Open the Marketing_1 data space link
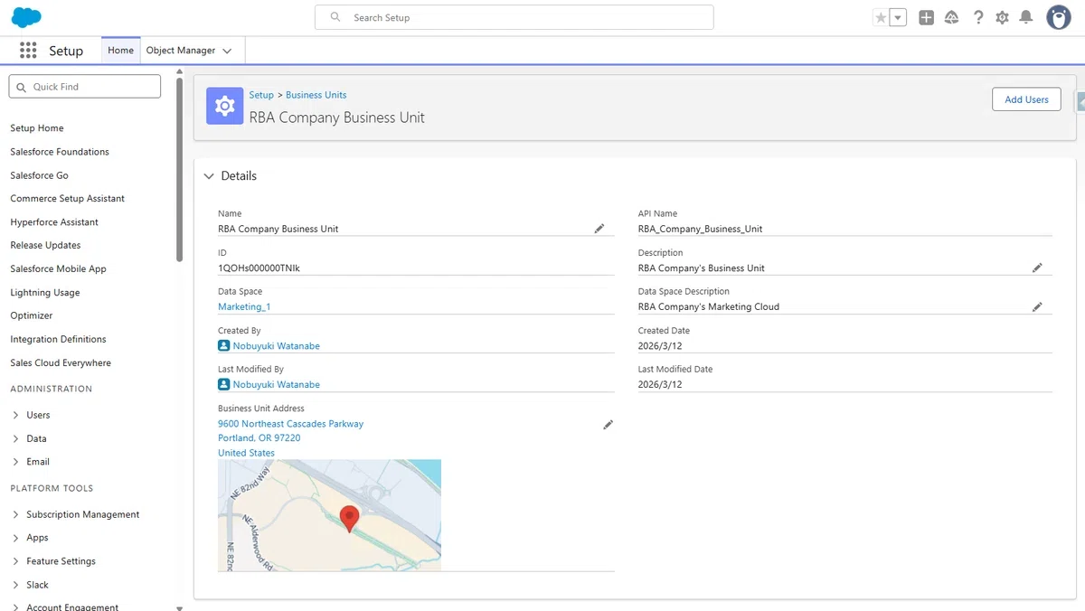Viewport: 1085px width, 611px height. 244,307
